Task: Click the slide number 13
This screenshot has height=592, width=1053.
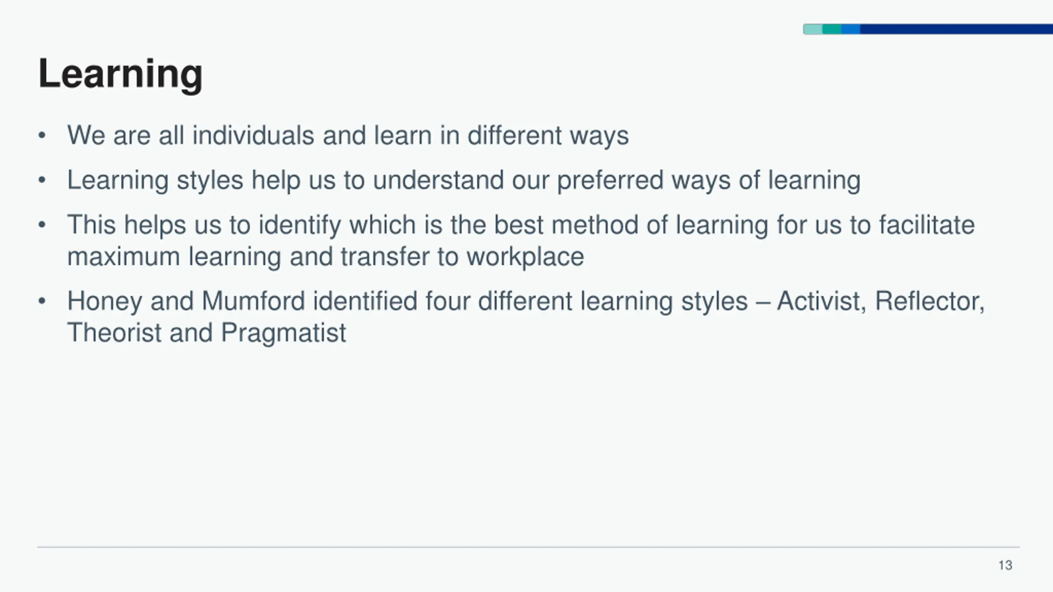Action: 1005,565
